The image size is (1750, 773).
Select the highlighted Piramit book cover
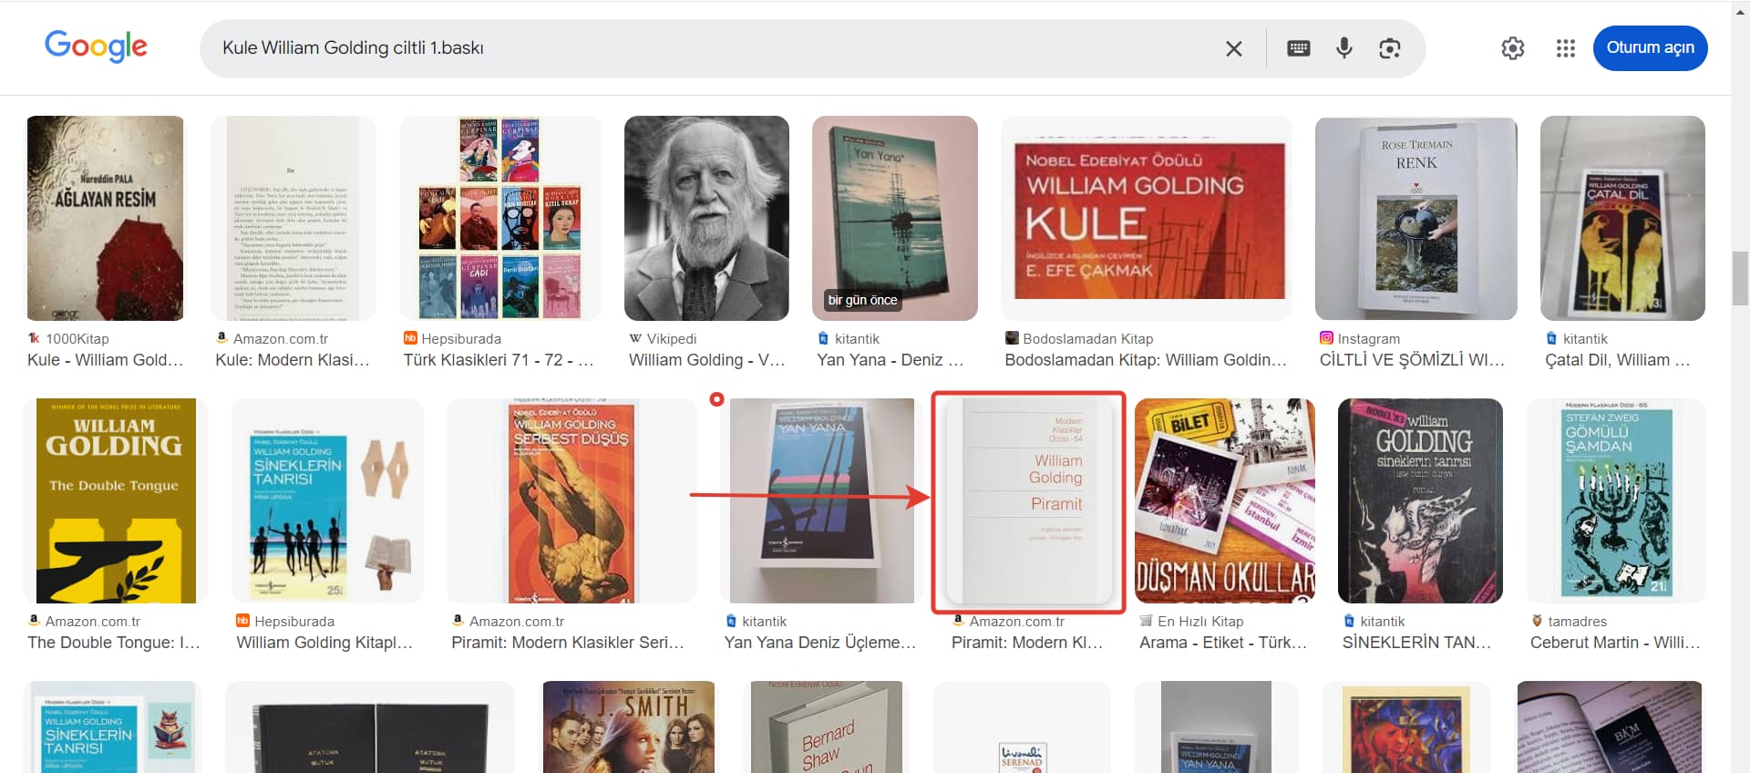click(x=1028, y=501)
